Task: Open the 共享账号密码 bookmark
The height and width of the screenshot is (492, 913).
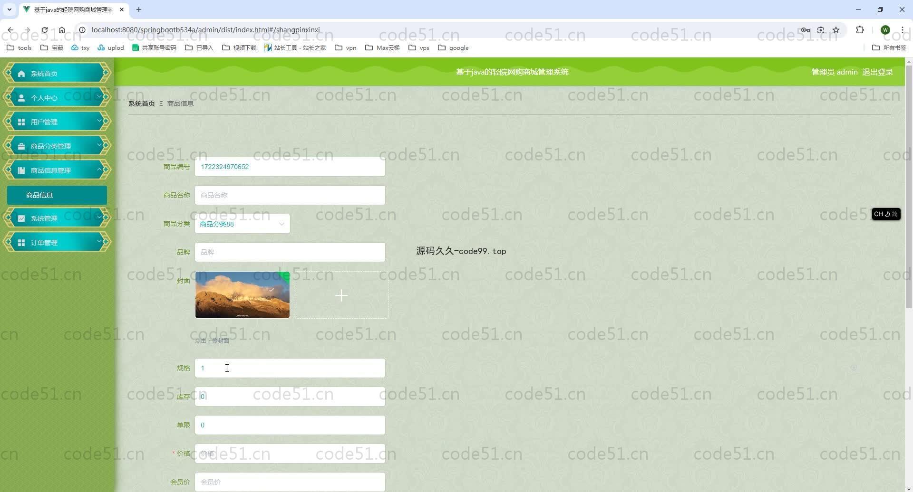Action: pyautogui.click(x=154, y=47)
